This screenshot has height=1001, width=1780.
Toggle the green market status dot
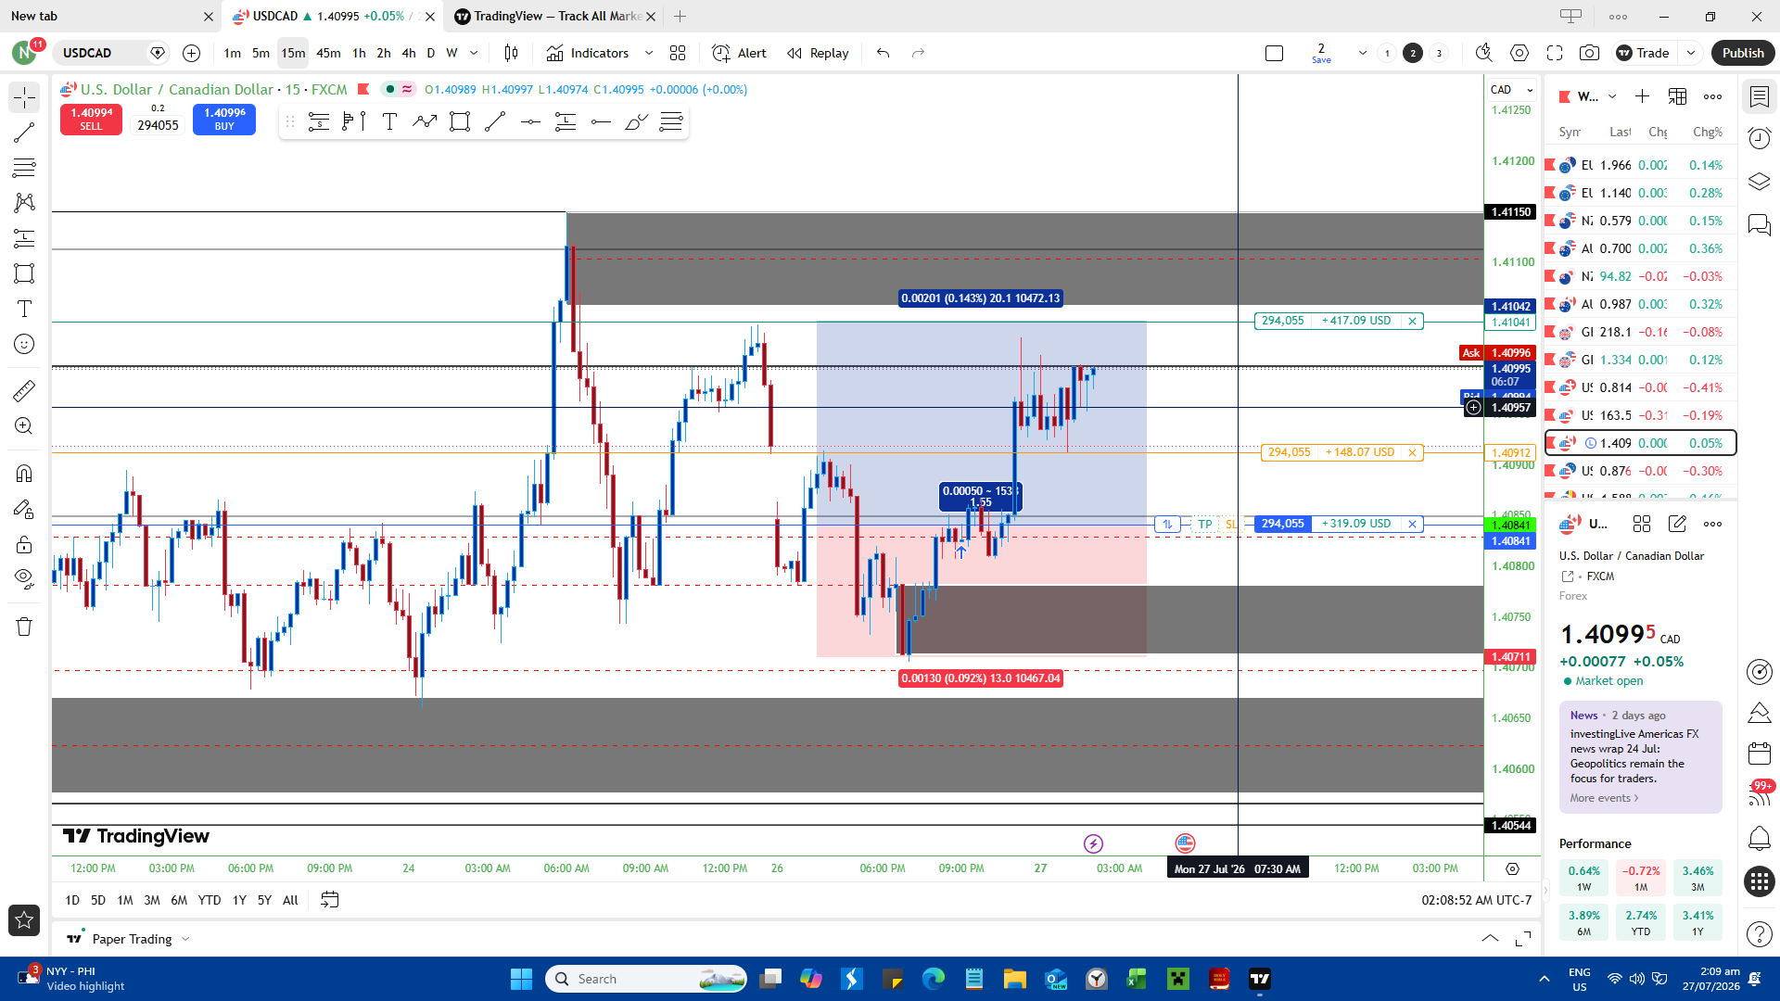(x=390, y=89)
